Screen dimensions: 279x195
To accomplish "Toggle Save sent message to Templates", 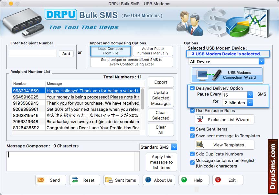I will point(192,136).
